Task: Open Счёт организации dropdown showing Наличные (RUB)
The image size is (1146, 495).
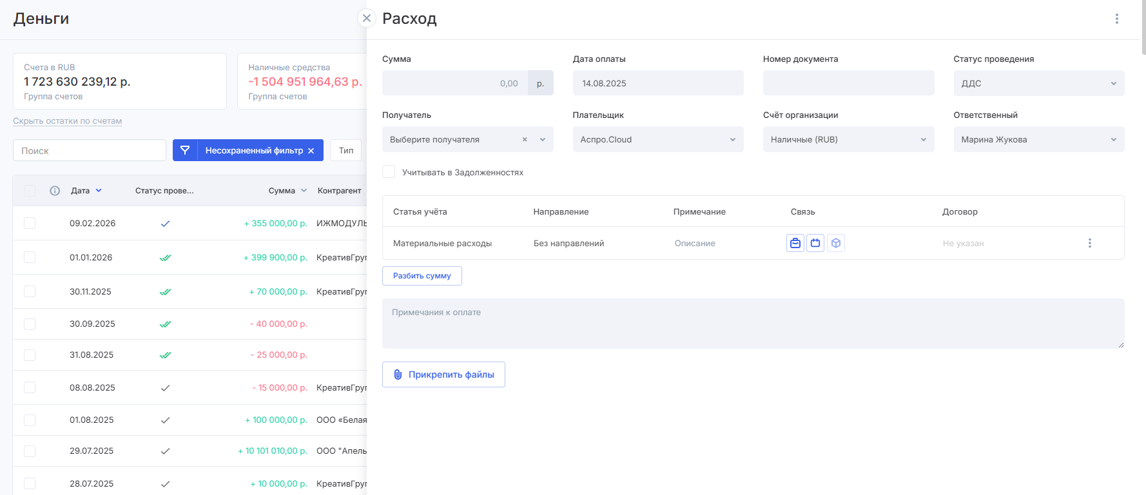Action: [x=848, y=139]
